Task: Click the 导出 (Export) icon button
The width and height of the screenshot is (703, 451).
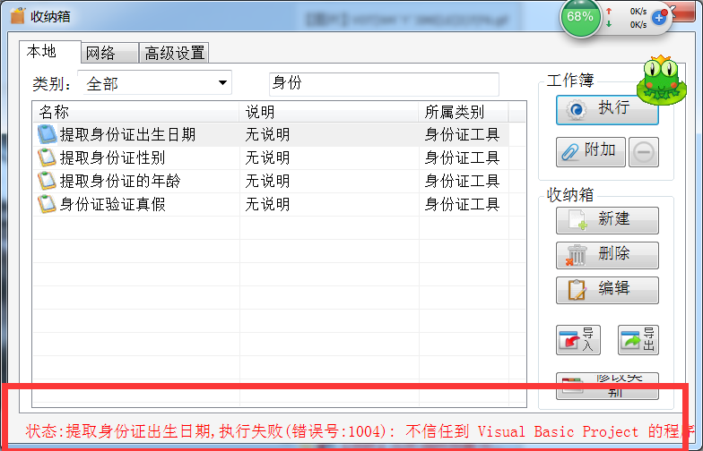Action: [x=638, y=339]
